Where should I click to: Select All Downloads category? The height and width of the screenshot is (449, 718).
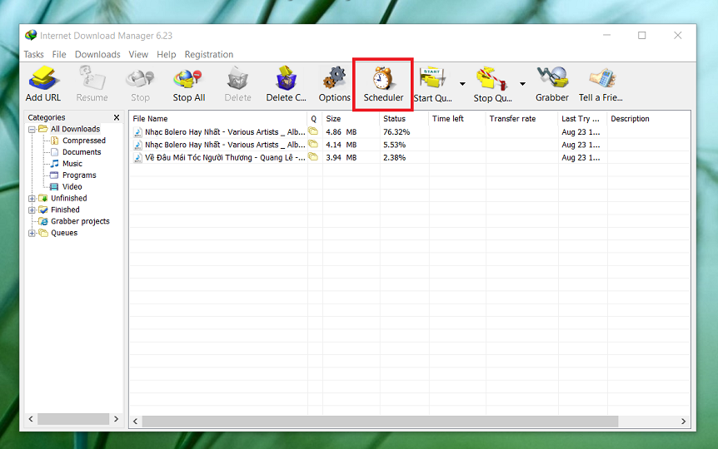[75, 129]
